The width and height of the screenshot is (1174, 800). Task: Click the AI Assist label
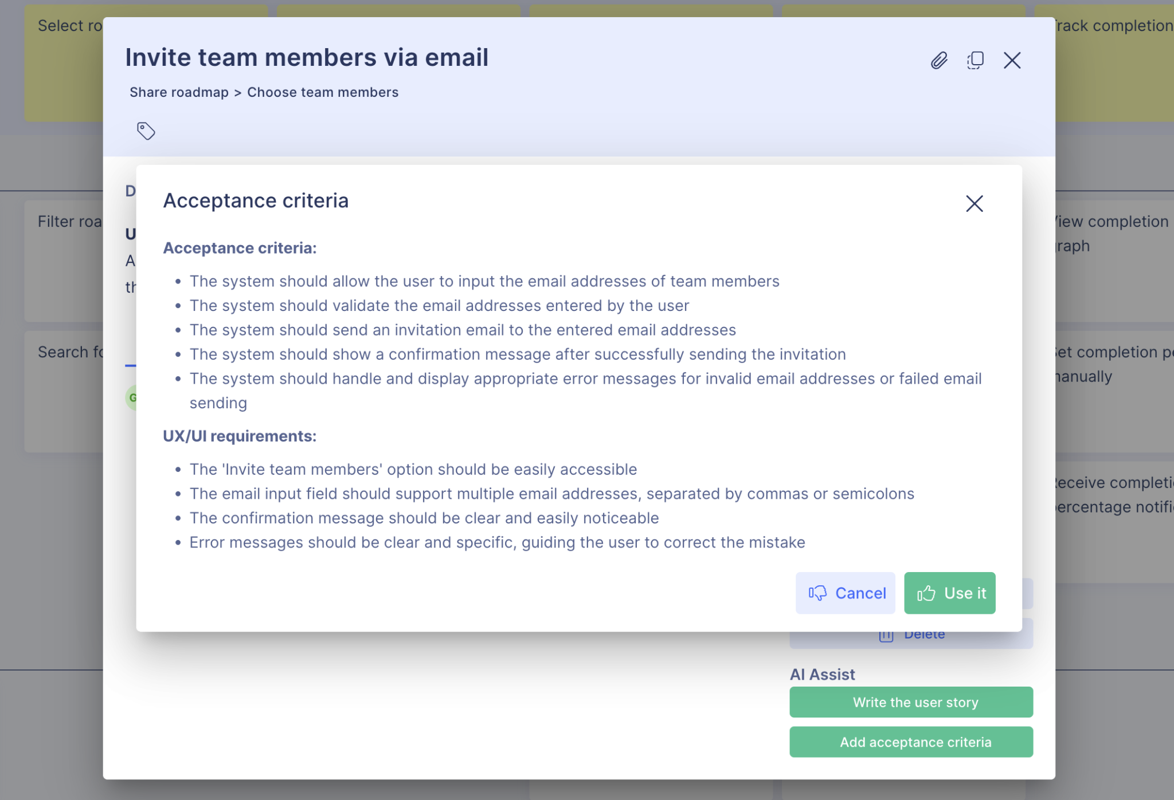pyautogui.click(x=822, y=674)
